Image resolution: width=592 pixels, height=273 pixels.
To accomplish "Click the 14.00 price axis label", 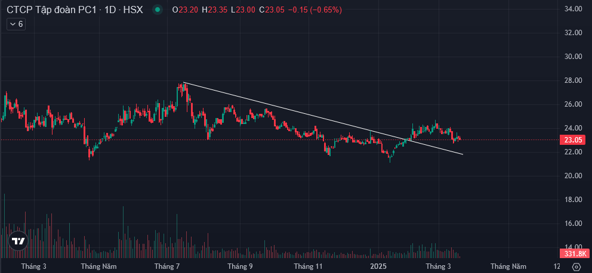I will click(573, 246).
